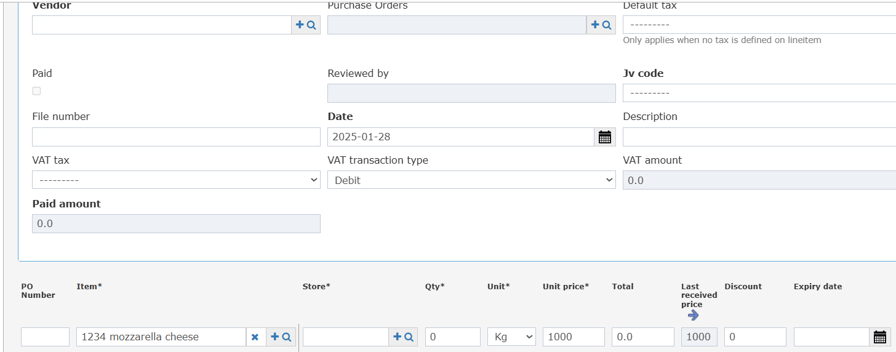This screenshot has width=896, height=352.
Task: Open the Jv code dropdown
Action: (x=759, y=93)
